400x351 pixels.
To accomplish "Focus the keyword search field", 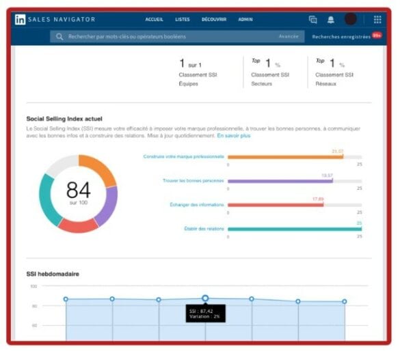I will [177, 37].
